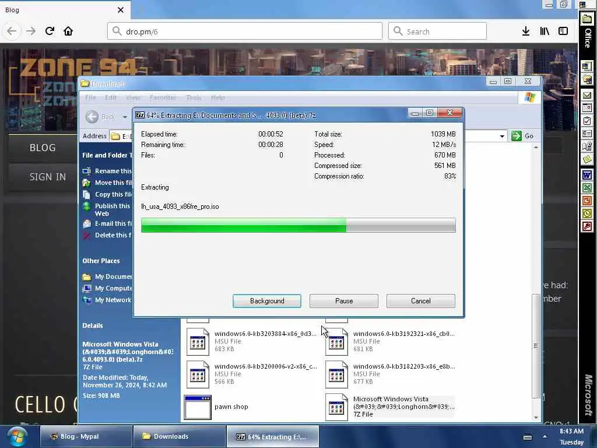Launch Microsoft Word from Office bar
The image size is (597, 448).
[x=587, y=175]
